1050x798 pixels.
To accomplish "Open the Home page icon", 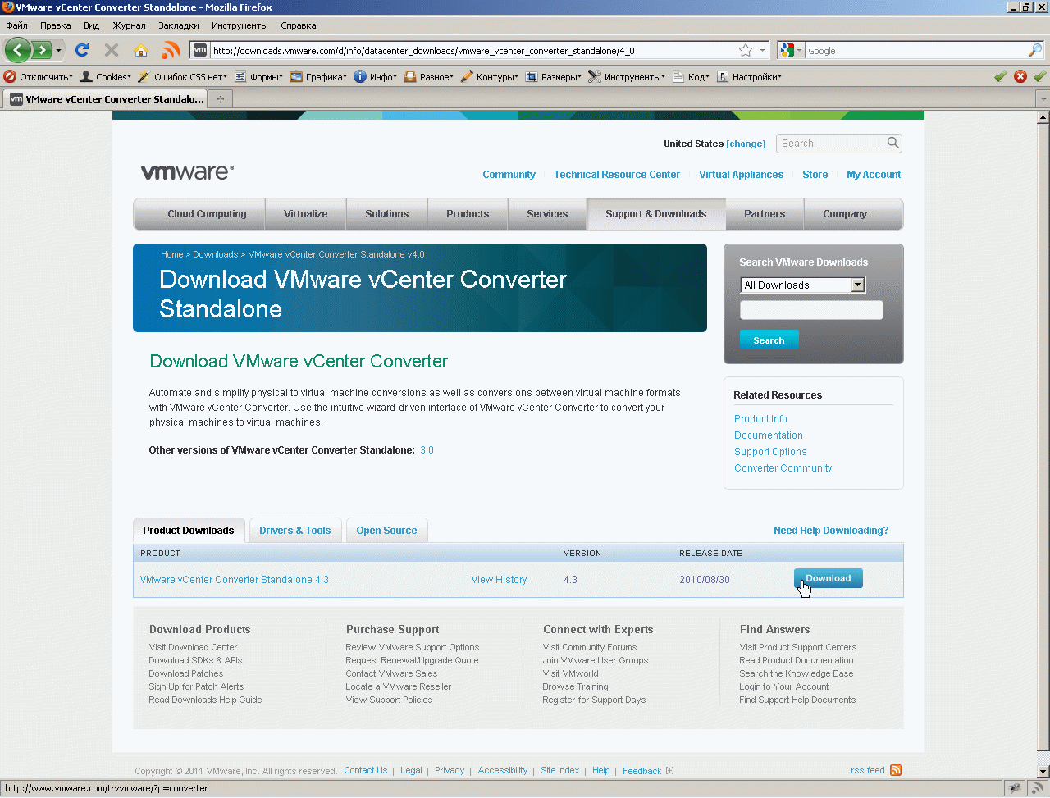I will 141,50.
